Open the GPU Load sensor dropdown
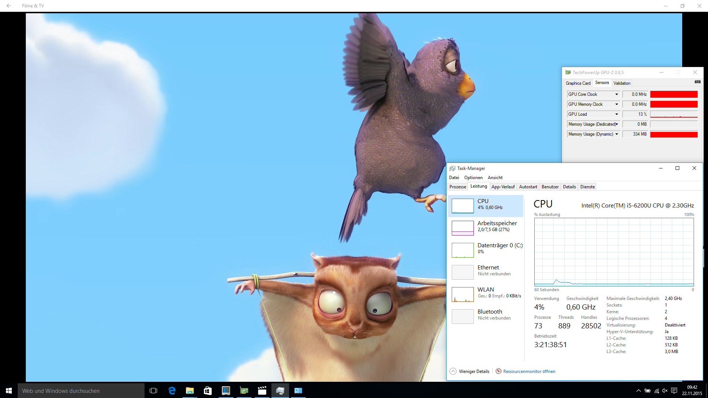This screenshot has width=708, height=398. click(x=617, y=114)
